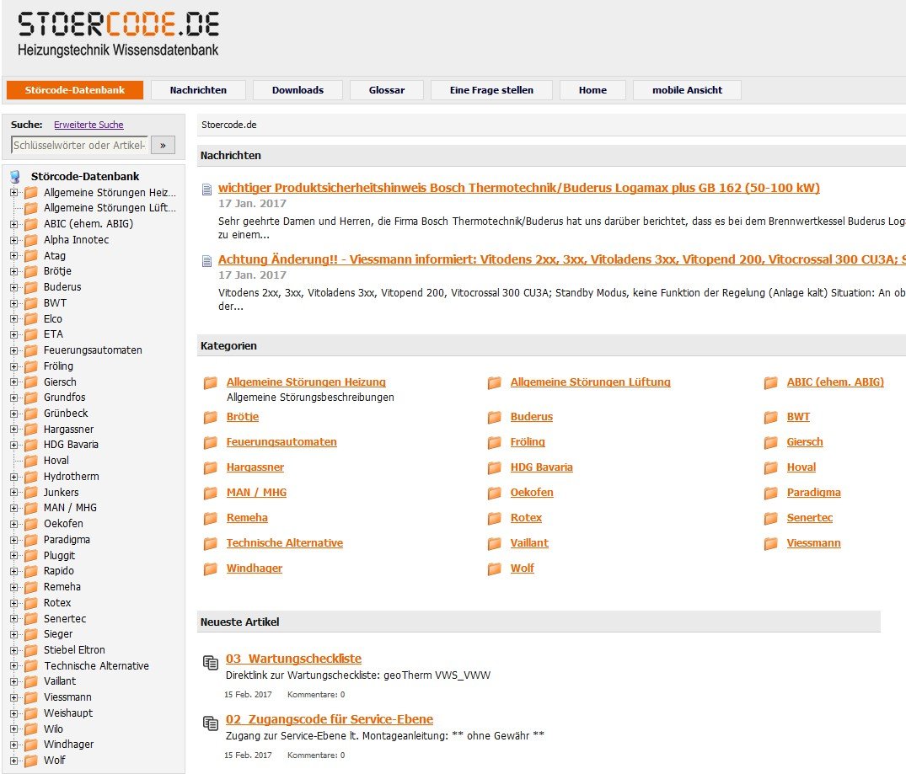Open Allgemeine Störungen Heizung category link
The height and width of the screenshot is (774, 906).
coord(306,382)
